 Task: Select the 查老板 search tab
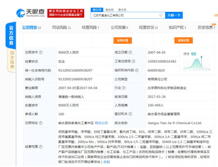click(x=110, y=10)
